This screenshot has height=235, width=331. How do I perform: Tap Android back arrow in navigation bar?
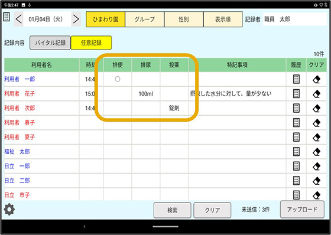[85, 227]
